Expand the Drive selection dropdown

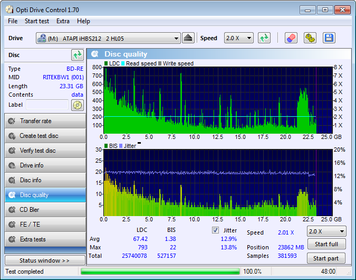(x=108, y=38)
